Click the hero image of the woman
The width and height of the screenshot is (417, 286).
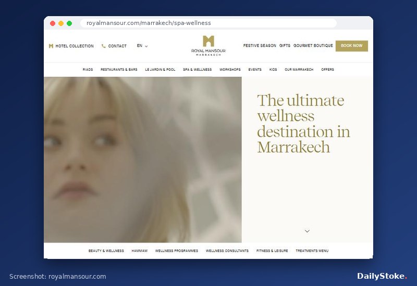pos(142,160)
